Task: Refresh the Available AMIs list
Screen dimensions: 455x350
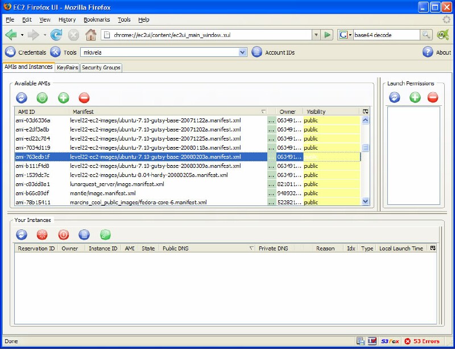Action: 22,98
